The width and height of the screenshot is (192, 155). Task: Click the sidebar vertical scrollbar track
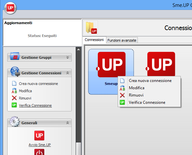[x=79, y=97]
